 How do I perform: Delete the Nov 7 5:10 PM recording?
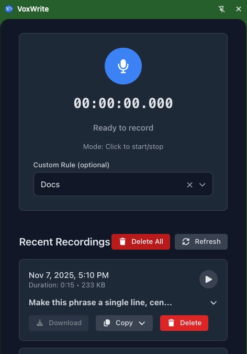click(184, 323)
